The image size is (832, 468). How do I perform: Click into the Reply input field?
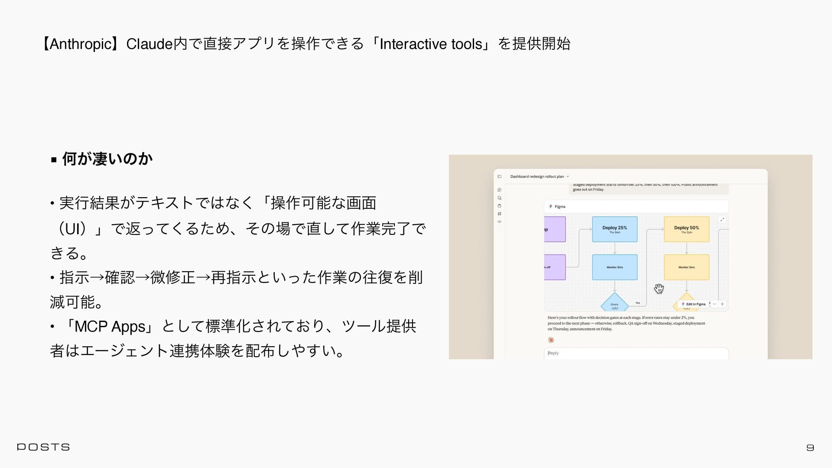coord(636,353)
